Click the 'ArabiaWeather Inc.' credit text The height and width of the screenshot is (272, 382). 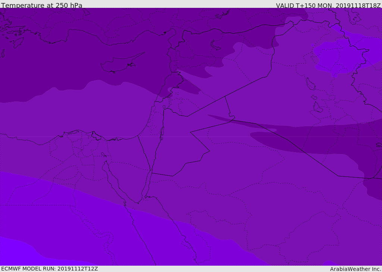(x=356, y=269)
